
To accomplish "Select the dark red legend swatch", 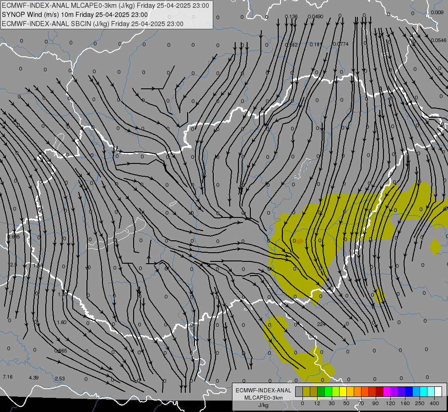I will coord(380,391).
